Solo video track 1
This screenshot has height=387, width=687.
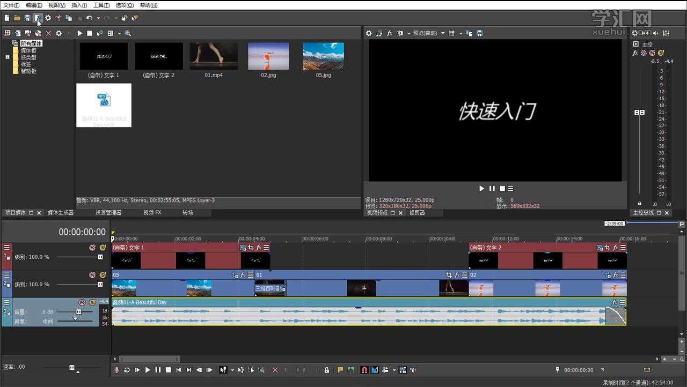(x=102, y=248)
